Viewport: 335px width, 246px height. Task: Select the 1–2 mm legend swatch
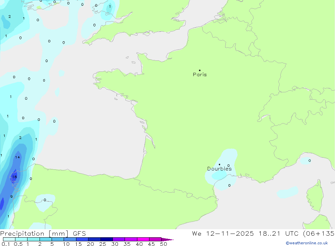(x=33, y=239)
